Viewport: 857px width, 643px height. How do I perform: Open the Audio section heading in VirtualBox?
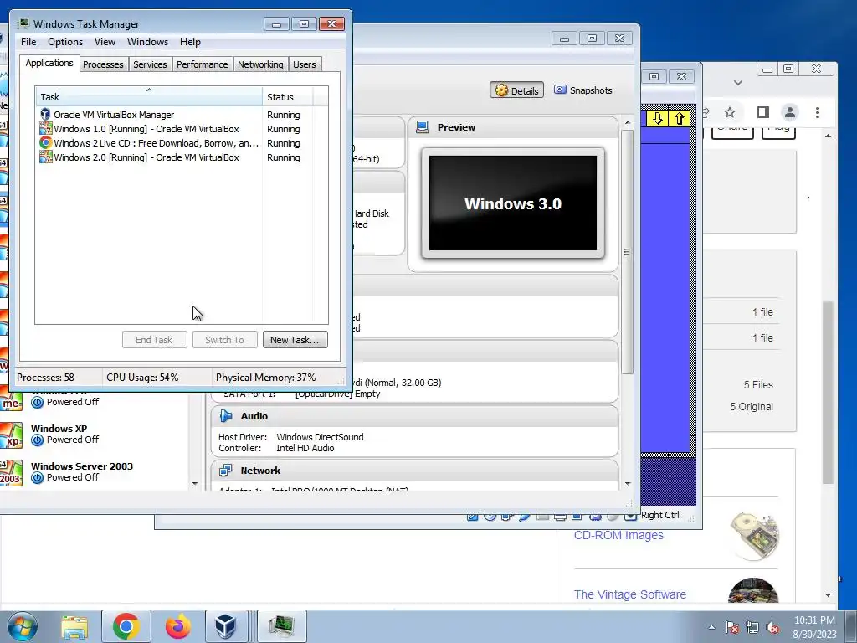click(x=254, y=416)
